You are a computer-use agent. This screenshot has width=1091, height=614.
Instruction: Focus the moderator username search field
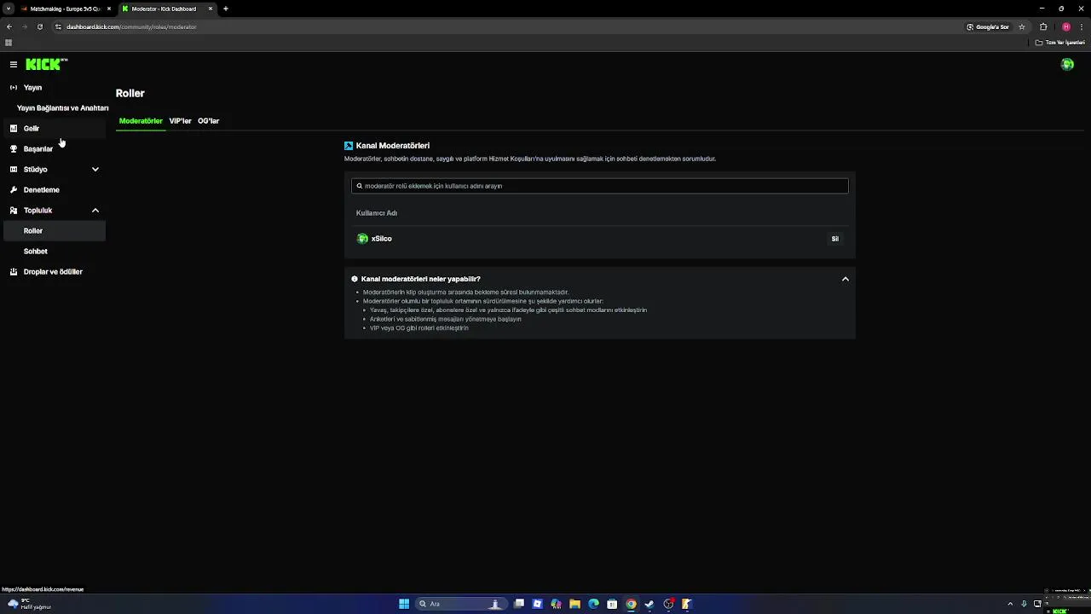click(600, 186)
